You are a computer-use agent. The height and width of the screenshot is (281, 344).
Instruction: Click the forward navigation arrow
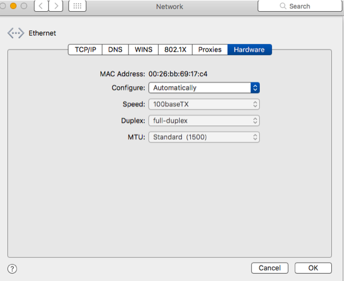coord(56,6)
